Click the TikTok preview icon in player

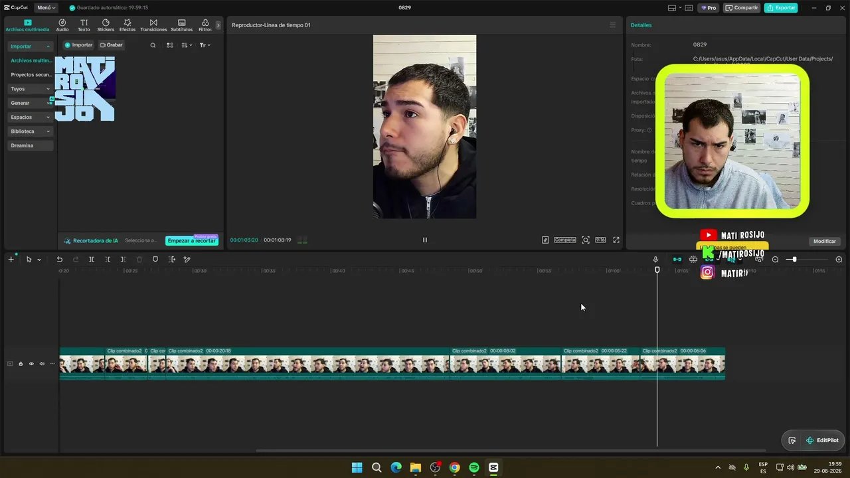[x=545, y=240]
